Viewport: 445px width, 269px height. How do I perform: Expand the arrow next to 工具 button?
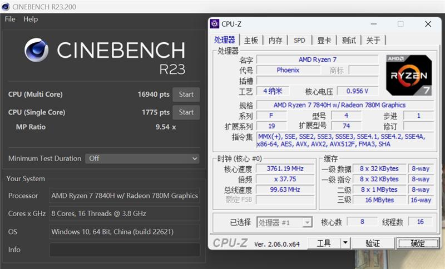[x=345, y=243]
